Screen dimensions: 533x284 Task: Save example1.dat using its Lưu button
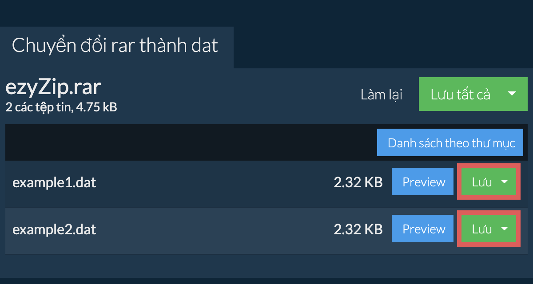coord(481,182)
